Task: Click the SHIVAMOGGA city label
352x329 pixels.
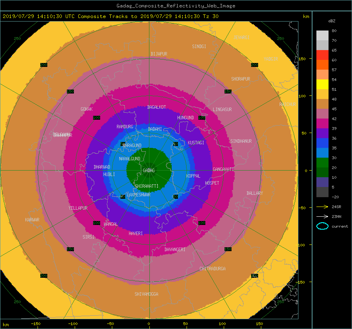Action: [x=146, y=294]
